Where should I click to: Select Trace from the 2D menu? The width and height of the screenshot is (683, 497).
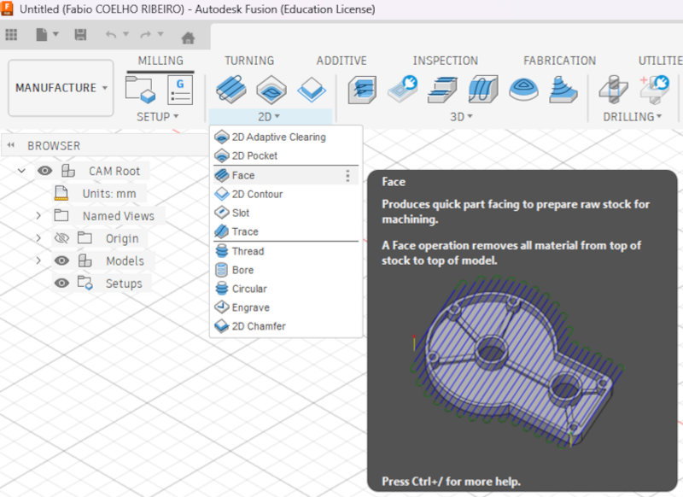286,231
